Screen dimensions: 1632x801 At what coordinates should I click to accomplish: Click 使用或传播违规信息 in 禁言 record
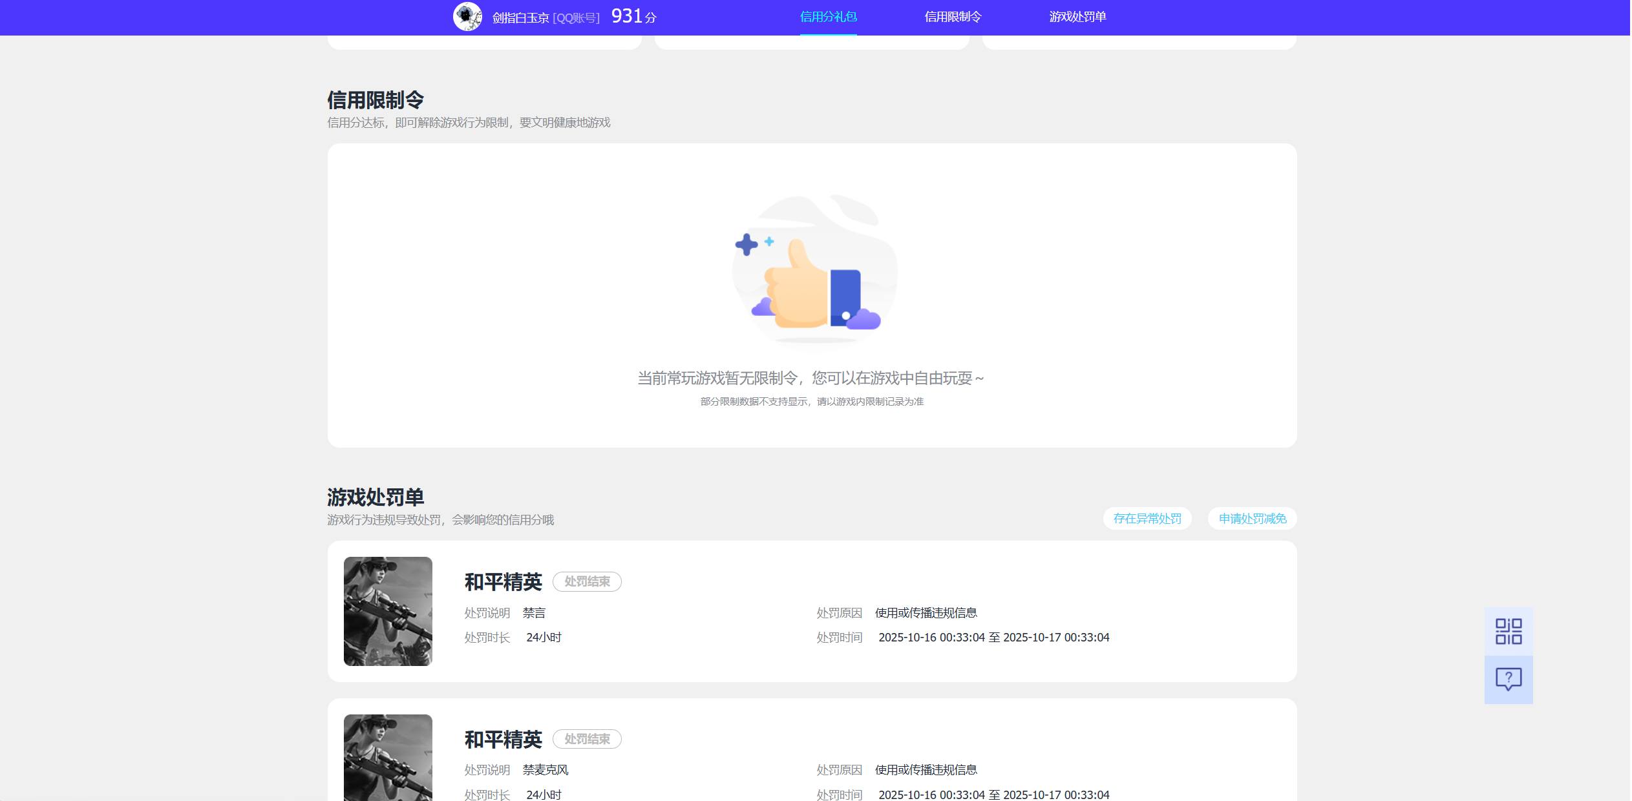coord(926,613)
